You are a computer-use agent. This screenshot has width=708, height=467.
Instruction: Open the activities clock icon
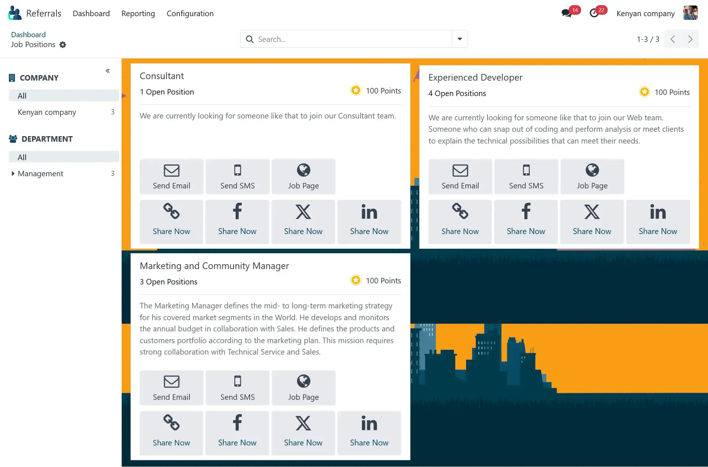(x=594, y=13)
